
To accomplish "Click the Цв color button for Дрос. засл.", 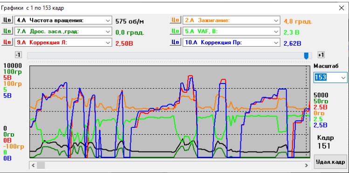I will (x=7, y=31).
